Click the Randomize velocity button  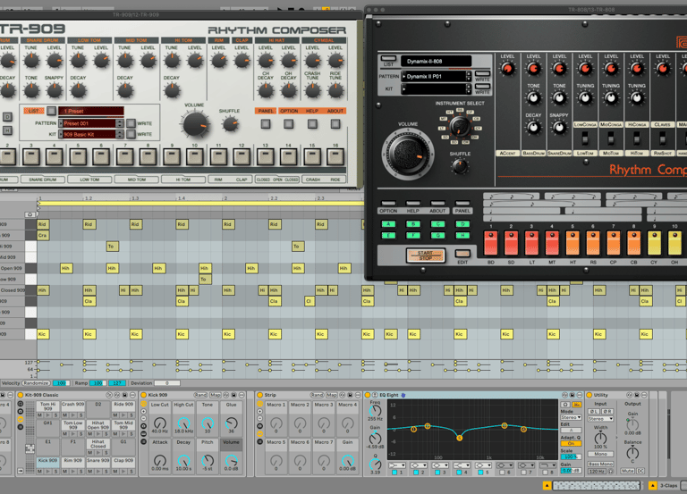point(36,383)
